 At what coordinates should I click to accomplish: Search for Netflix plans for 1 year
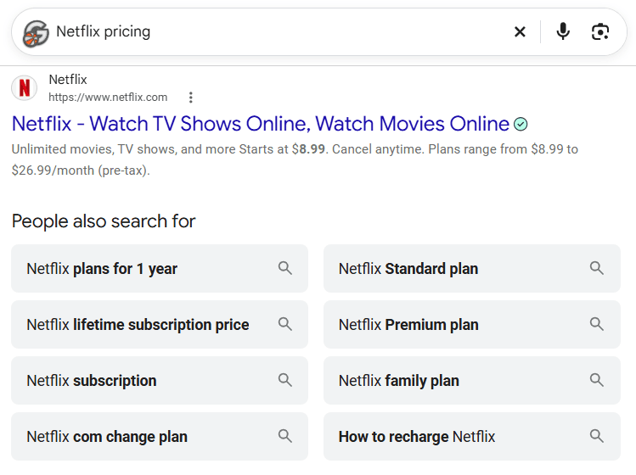coord(160,268)
